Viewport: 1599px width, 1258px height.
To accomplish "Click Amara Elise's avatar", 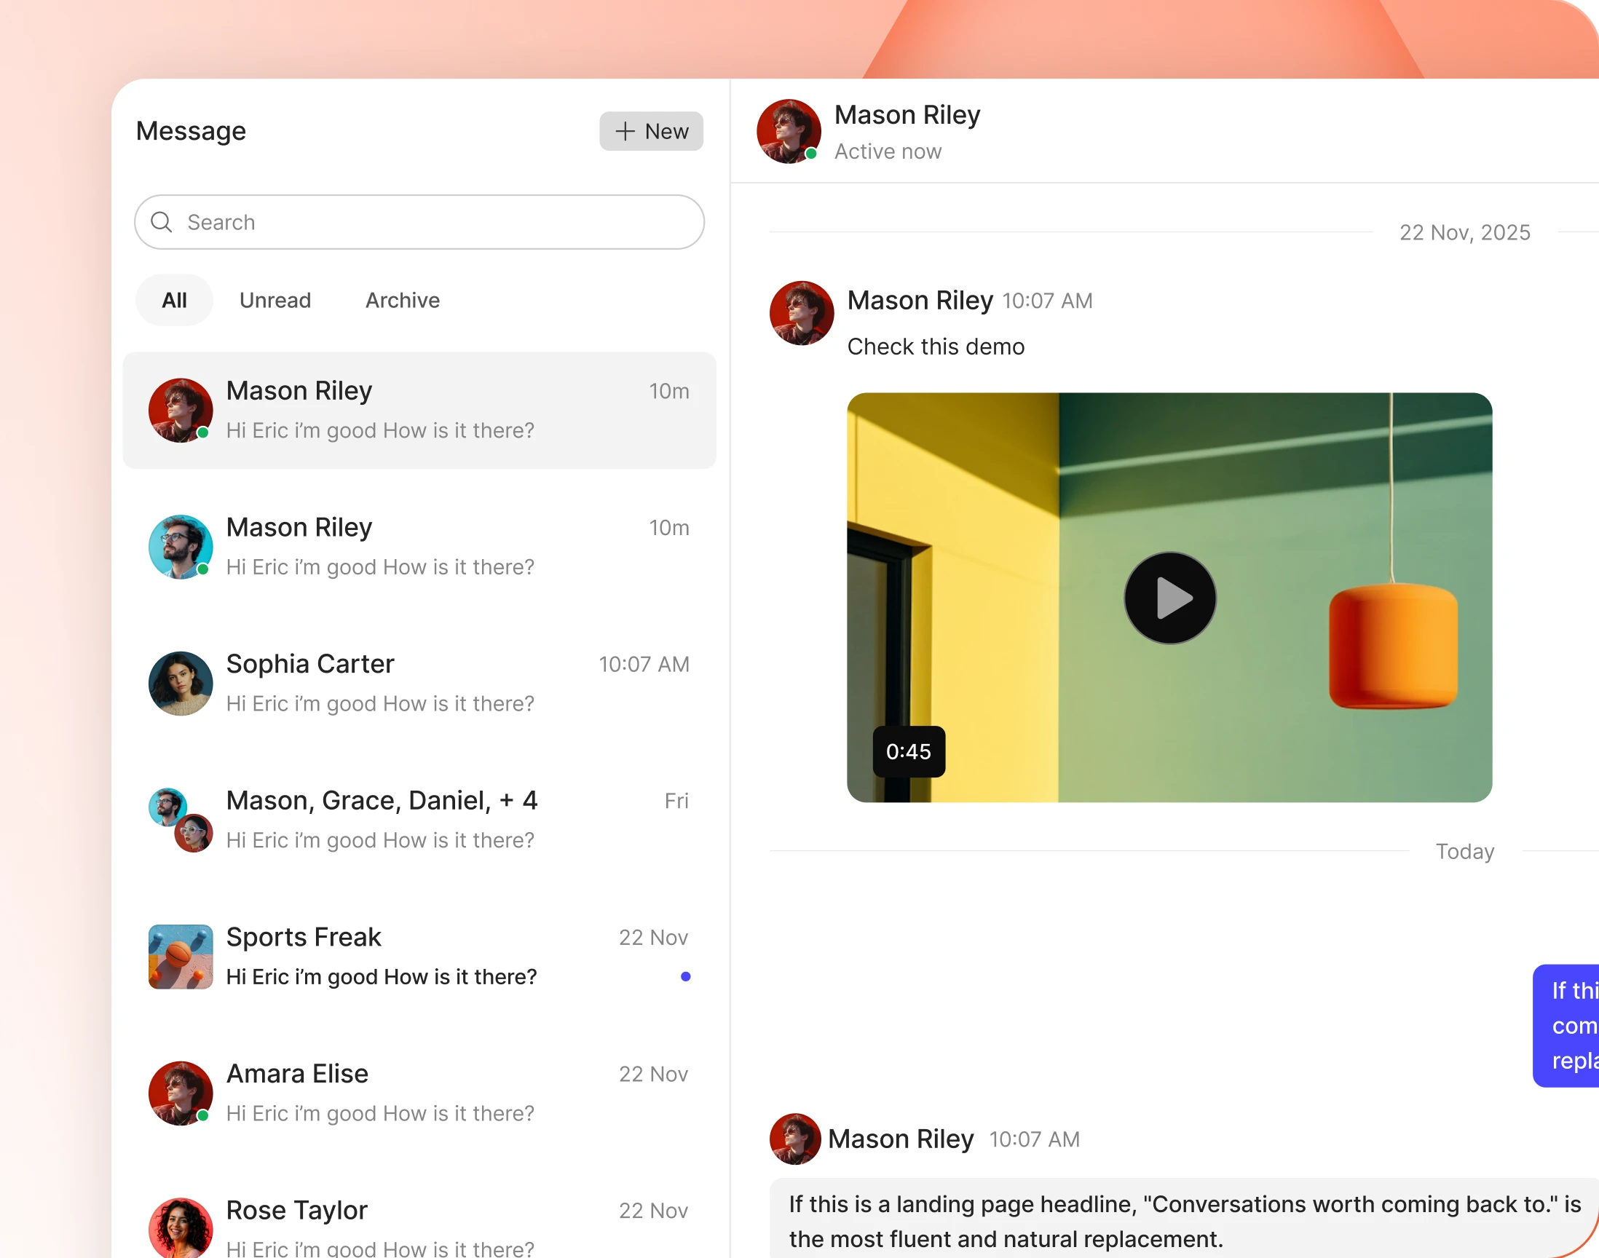I will pos(181,1093).
